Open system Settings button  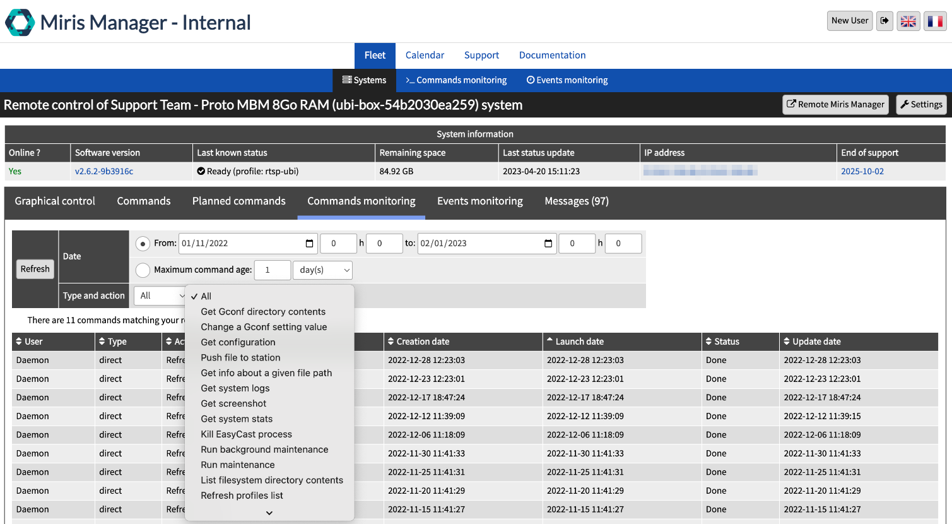(x=921, y=105)
